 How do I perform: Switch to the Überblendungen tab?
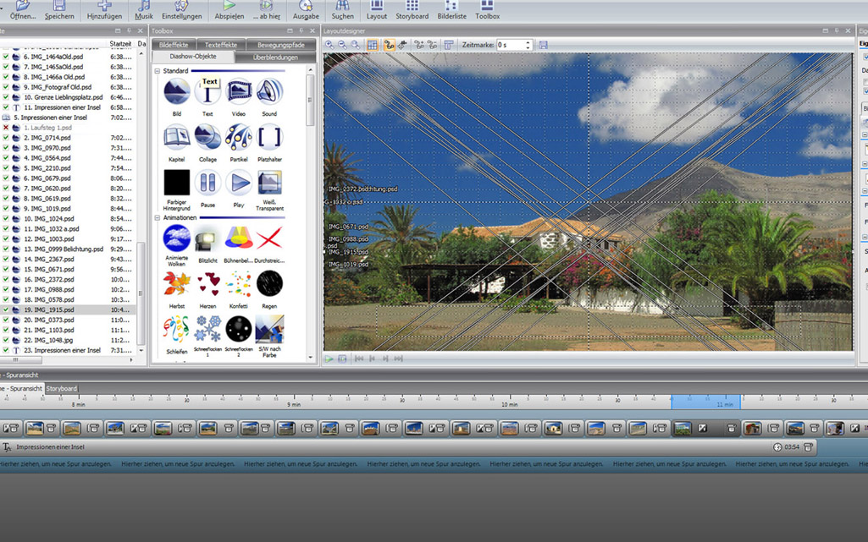coord(275,57)
